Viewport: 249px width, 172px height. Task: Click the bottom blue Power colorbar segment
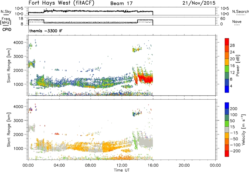click(227, 89)
